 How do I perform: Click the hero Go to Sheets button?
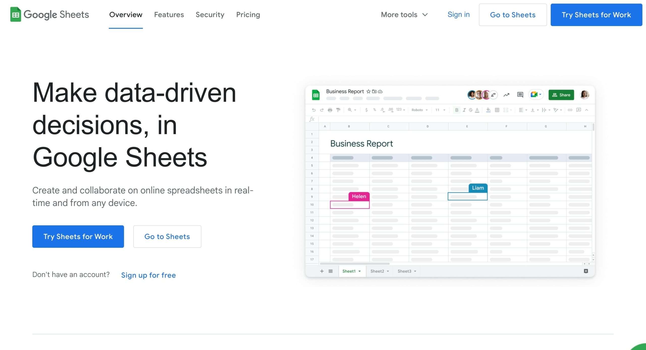(x=167, y=237)
